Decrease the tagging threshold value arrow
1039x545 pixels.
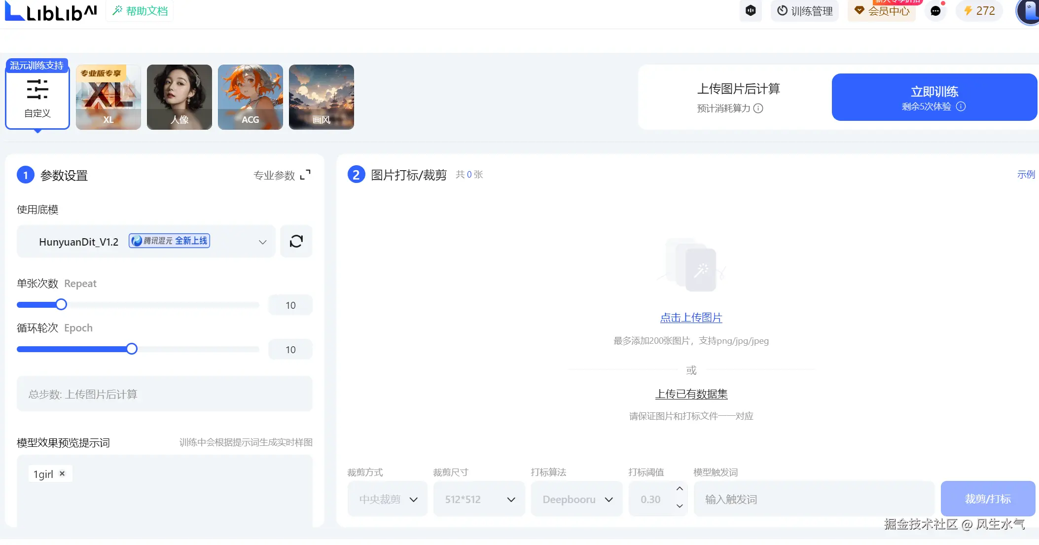(x=680, y=507)
